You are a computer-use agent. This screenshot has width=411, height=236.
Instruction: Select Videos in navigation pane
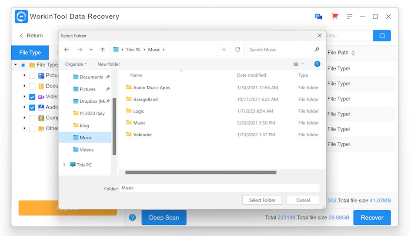point(83,150)
